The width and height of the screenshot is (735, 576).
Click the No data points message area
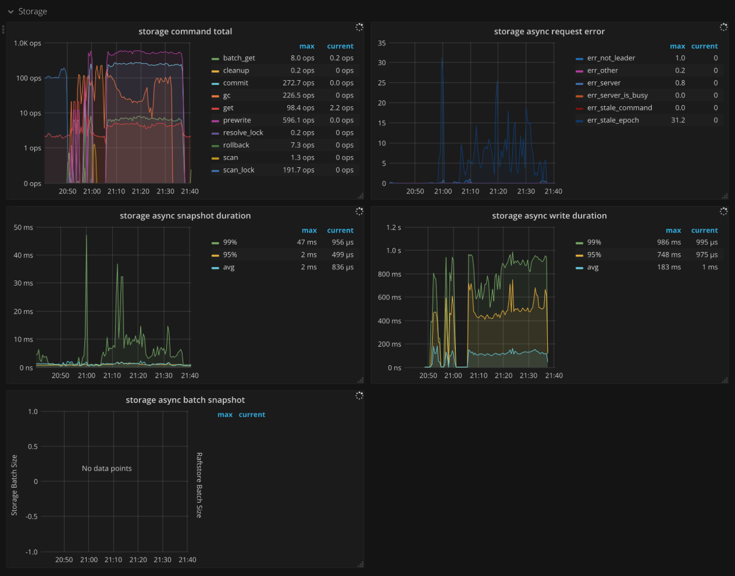coord(106,468)
